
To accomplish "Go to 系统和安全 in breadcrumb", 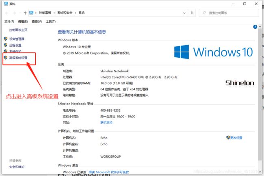I will 65,13.
